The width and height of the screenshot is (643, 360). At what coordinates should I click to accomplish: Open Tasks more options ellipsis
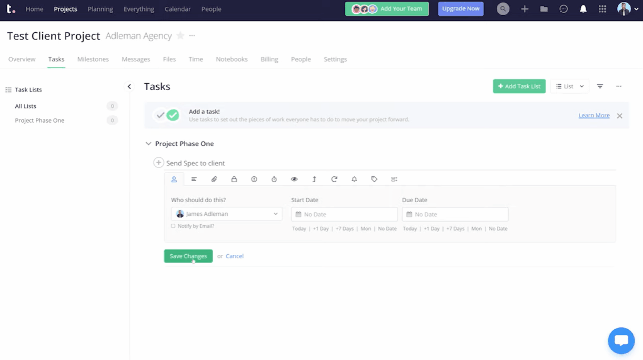tap(619, 86)
